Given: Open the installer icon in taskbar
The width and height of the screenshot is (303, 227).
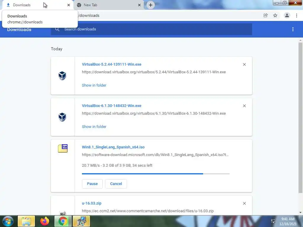Looking at the screenshot, I should click(81, 221).
